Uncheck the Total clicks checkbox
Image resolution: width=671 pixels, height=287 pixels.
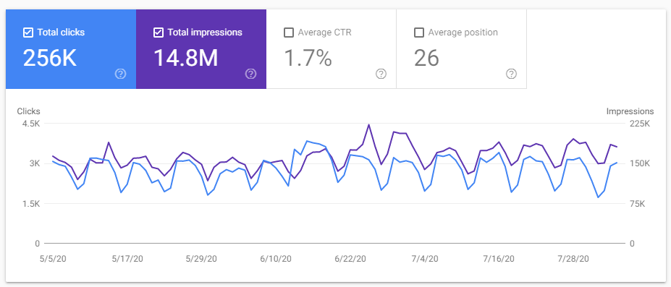click(28, 33)
